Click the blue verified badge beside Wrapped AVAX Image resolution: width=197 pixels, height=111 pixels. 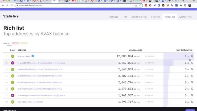coord(33,56)
